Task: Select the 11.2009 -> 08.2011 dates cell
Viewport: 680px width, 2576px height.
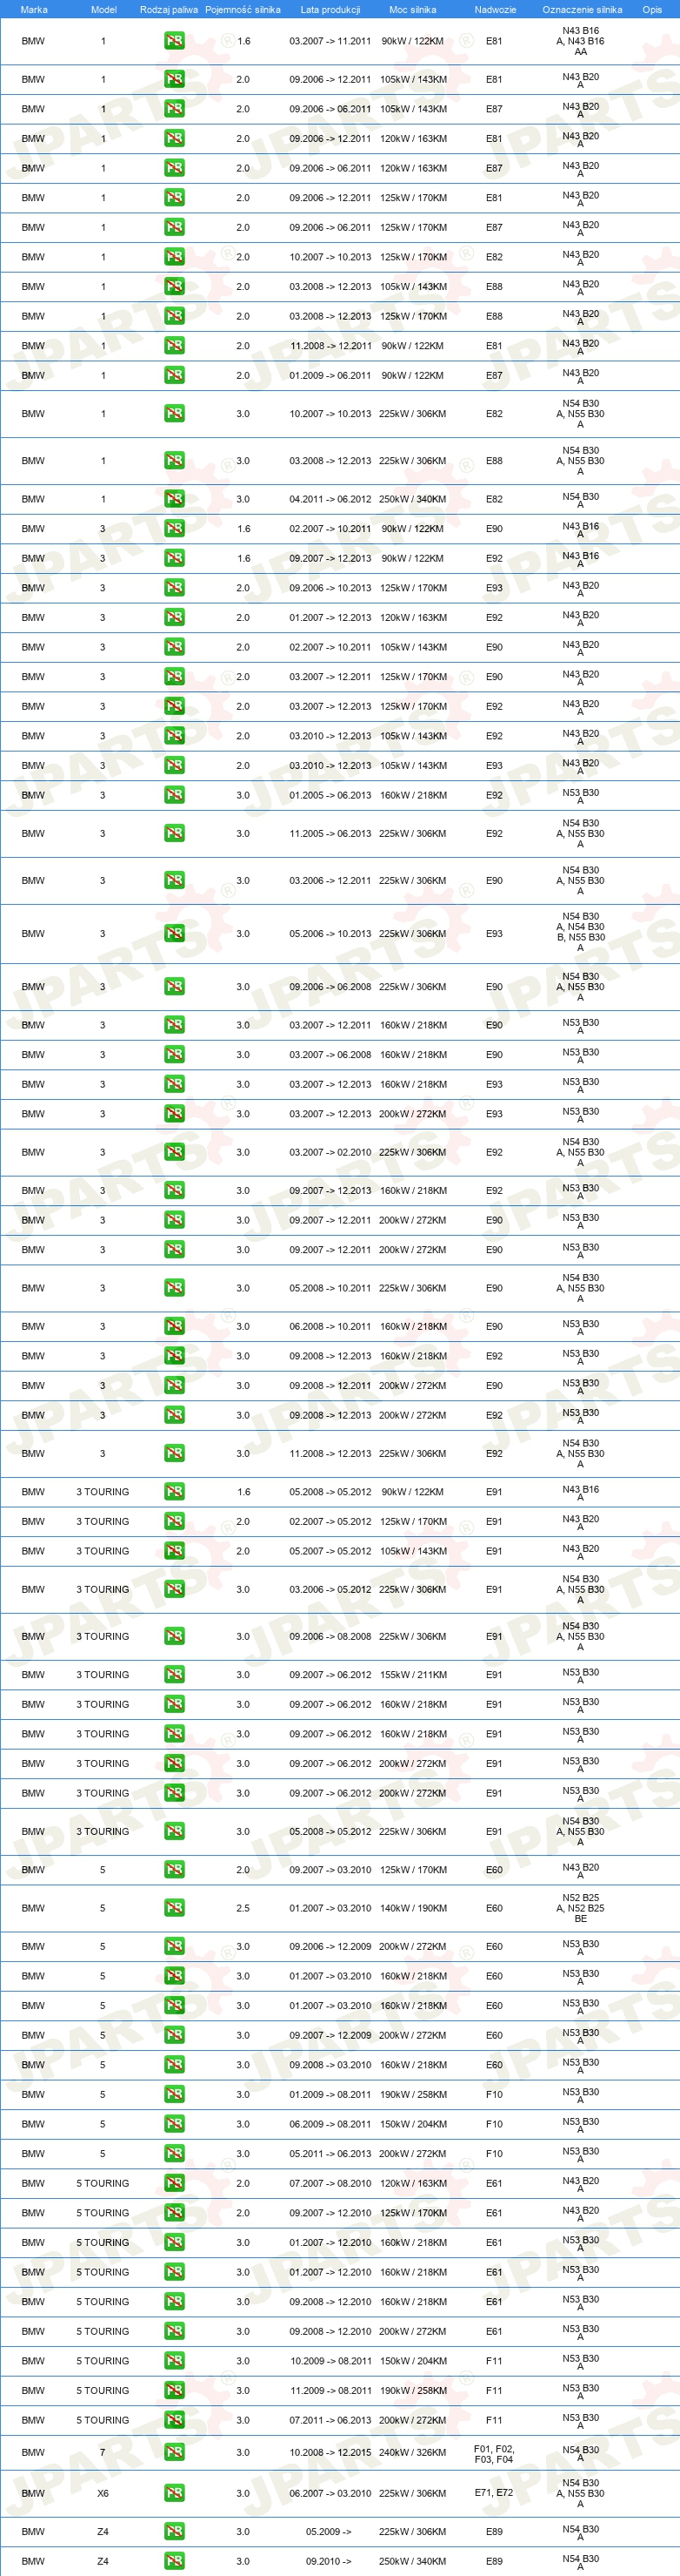Action: point(330,2391)
